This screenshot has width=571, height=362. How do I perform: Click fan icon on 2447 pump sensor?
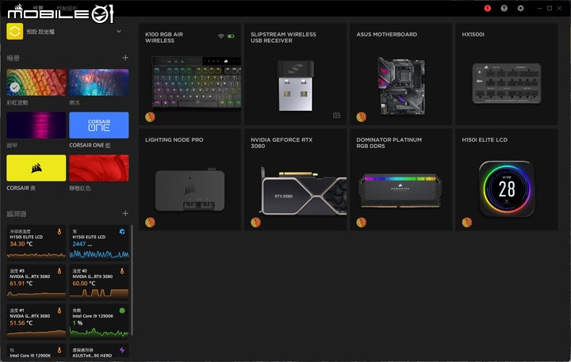pos(122,231)
